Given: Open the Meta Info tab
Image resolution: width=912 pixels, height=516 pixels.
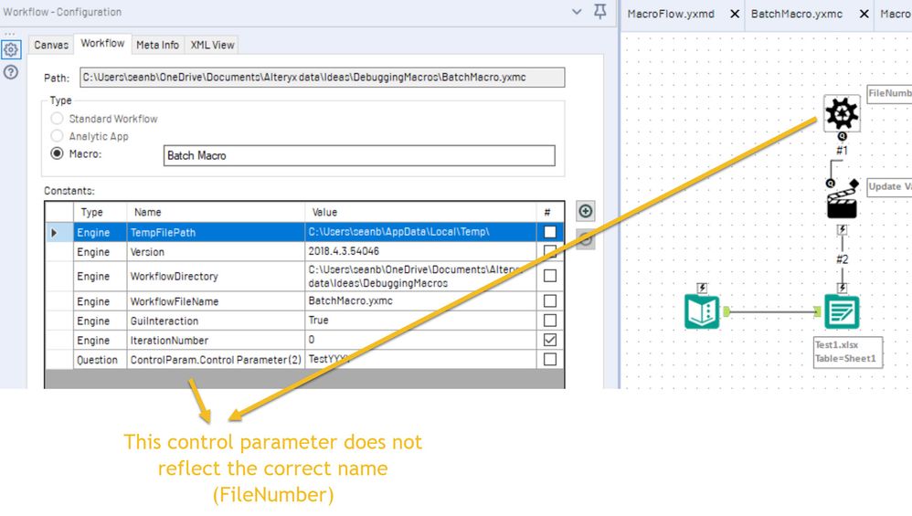Looking at the screenshot, I should [157, 45].
